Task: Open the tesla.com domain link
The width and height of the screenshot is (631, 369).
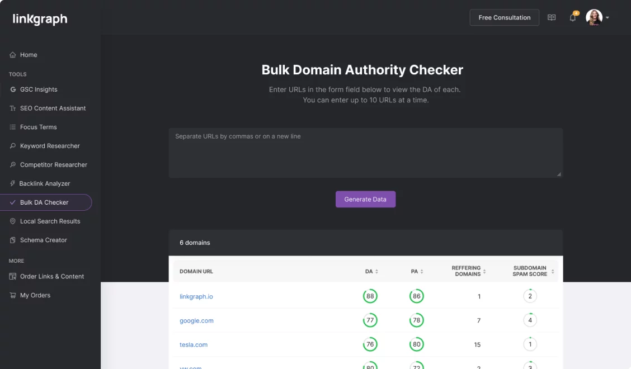Action: pos(194,345)
